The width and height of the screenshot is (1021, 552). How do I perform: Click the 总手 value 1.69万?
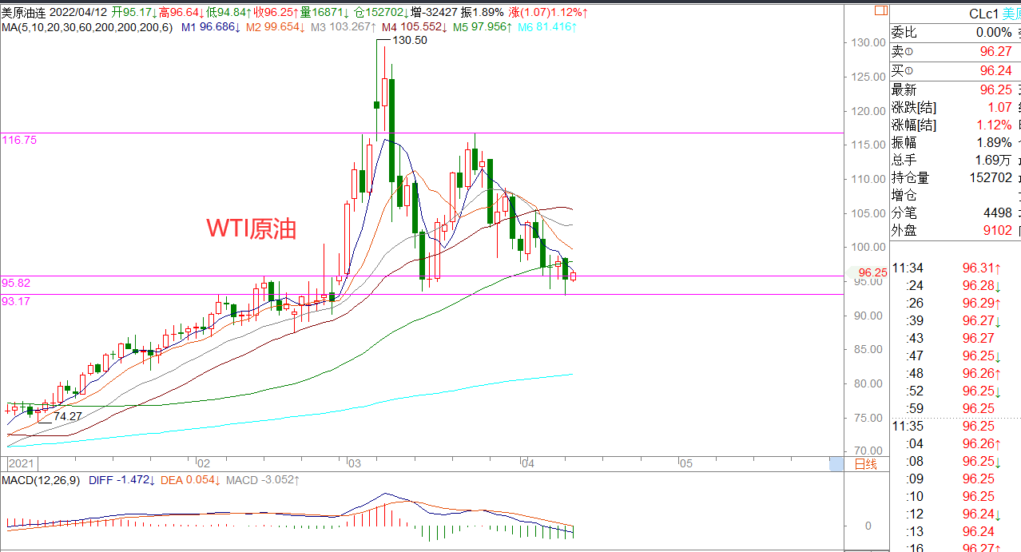pyautogui.click(x=993, y=160)
